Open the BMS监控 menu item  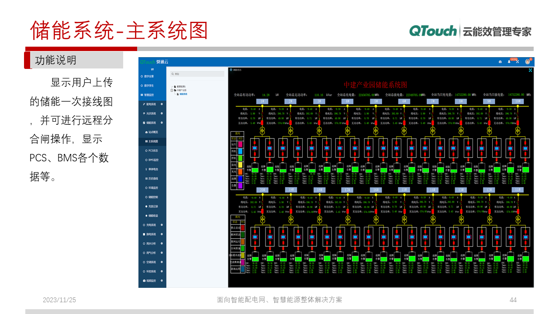coord(153,160)
